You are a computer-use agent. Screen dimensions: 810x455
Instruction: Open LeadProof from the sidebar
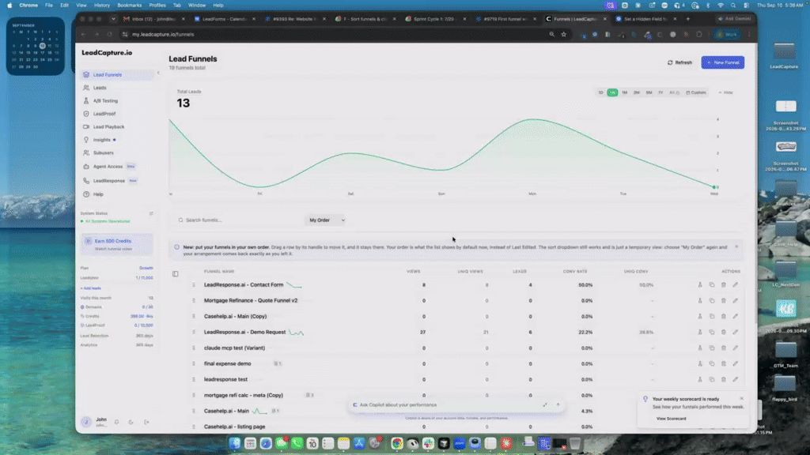coord(117,114)
